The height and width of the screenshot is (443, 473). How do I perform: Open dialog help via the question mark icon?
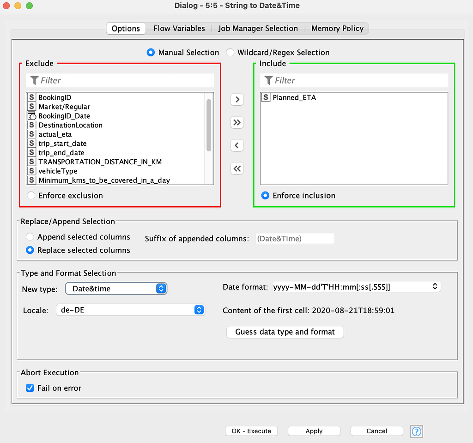tap(416, 431)
